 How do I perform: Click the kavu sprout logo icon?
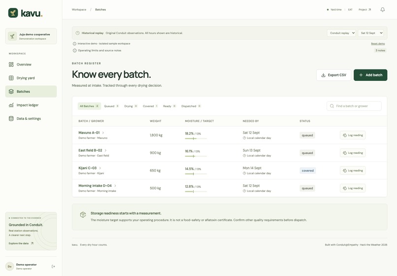[13, 13]
